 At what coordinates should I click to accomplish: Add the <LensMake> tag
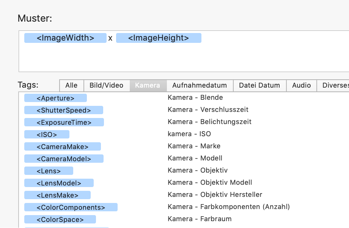pos(57,195)
